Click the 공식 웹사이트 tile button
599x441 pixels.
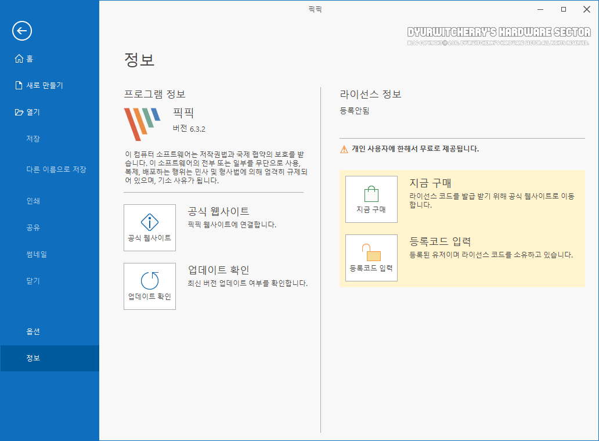[150, 227]
